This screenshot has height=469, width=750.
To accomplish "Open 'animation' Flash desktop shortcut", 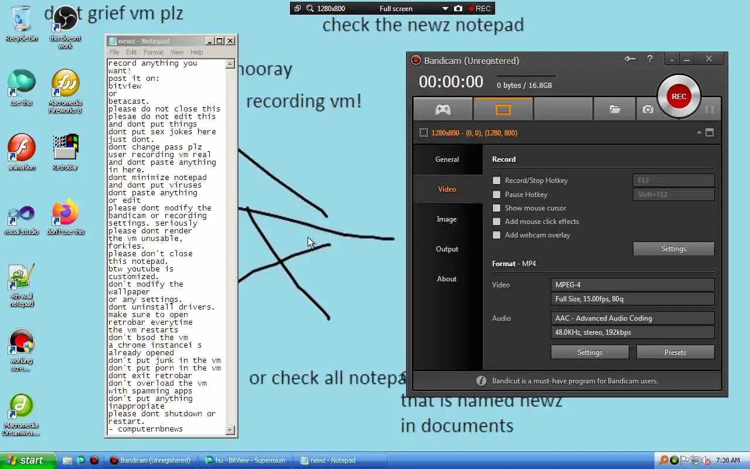I will [x=21, y=152].
